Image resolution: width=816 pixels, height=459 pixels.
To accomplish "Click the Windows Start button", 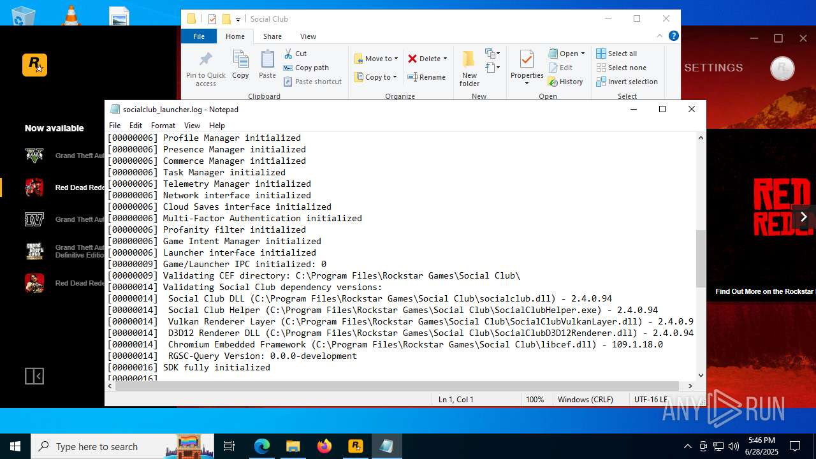I will [15, 446].
